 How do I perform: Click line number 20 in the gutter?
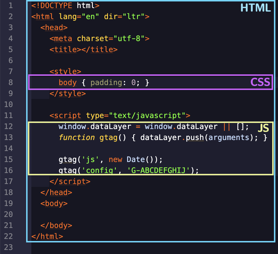(8, 214)
